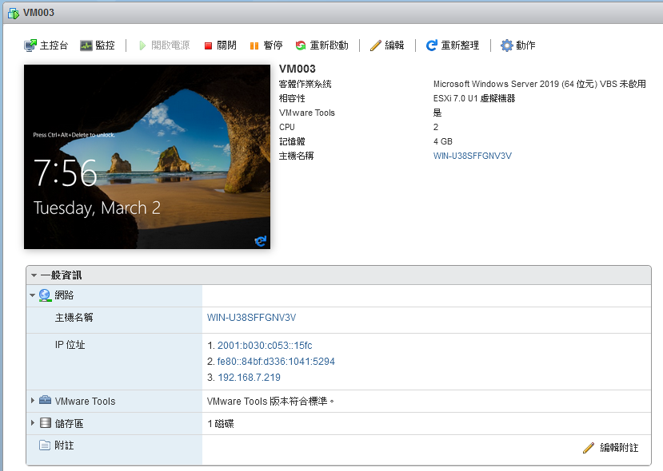Collapse the 網路 row triangle
The height and width of the screenshot is (471, 663).
[x=33, y=295]
